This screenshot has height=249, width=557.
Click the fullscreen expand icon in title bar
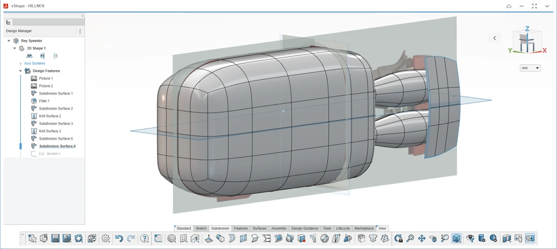coord(534,6)
